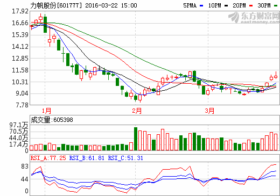Click the 10PM black legend swatch

click(x=226, y=6)
